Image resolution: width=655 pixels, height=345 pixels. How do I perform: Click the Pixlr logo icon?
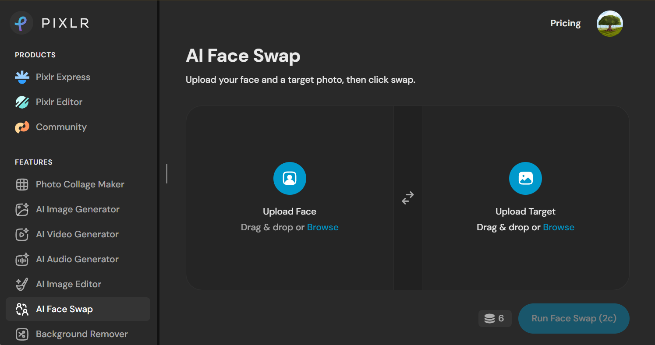21,23
